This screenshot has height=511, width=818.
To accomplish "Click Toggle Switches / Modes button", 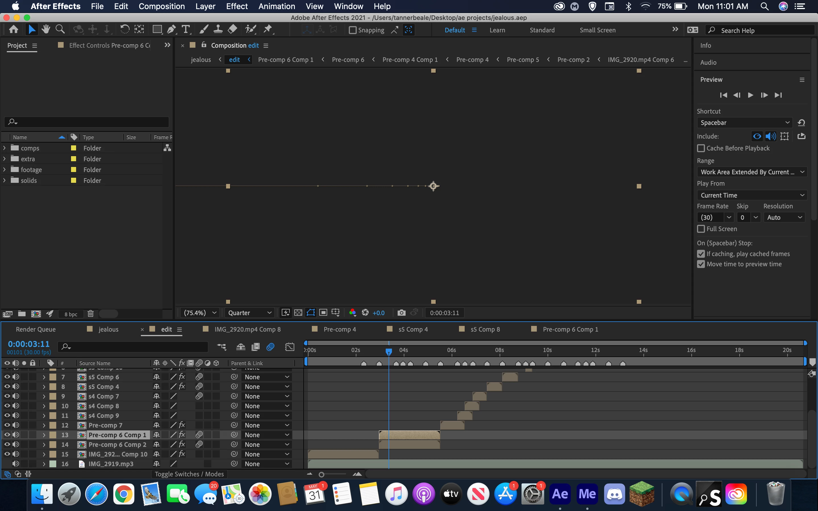I will pos(189,474).
